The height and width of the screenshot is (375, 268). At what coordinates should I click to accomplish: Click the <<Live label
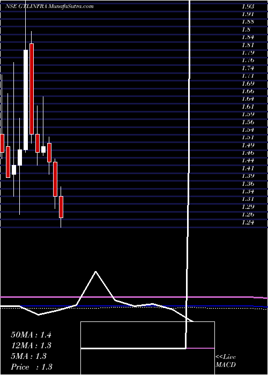point(226,357)
